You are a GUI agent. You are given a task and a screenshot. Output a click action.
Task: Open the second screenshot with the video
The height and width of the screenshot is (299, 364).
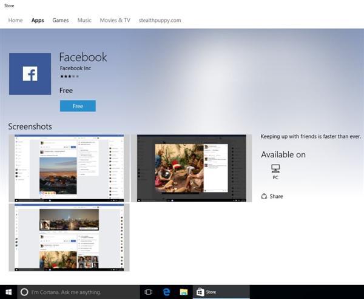(x=191, y=168)
